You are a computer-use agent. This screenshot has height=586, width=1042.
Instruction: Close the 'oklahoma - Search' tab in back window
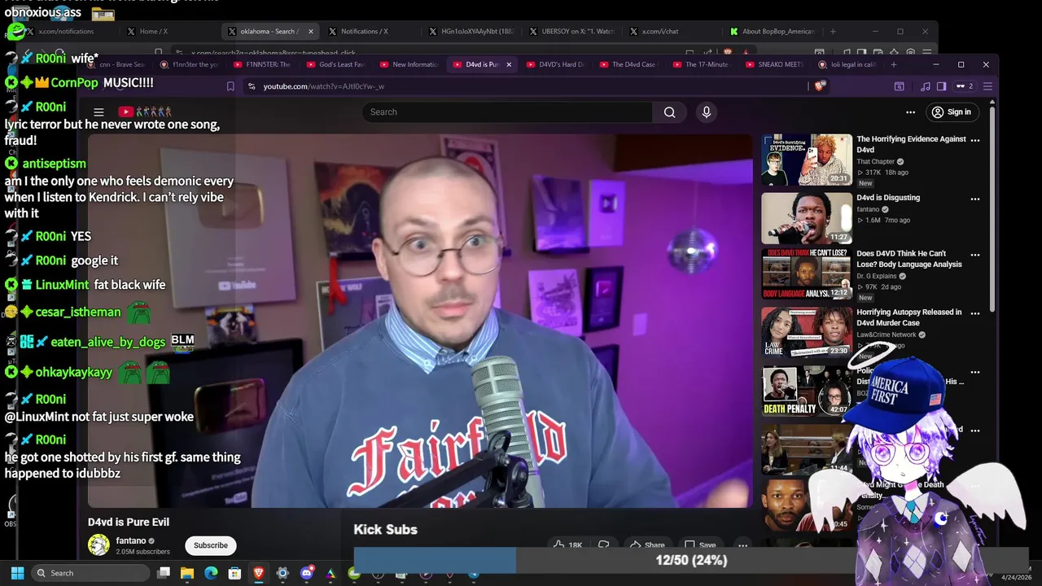[310, 32]
